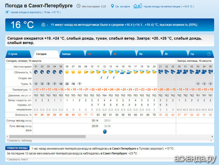The image size is (219, 165).
Task: Open the help question mark icon
Action: [x=209, y=54]
